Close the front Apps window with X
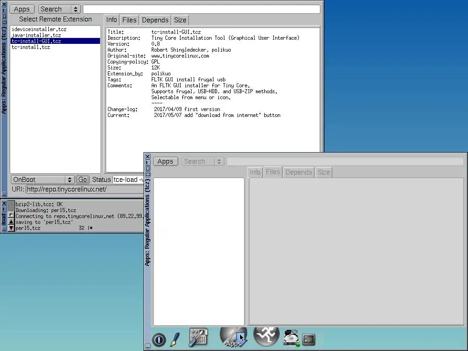The width and height of the screenshot is (468, 351). (148, 156)
